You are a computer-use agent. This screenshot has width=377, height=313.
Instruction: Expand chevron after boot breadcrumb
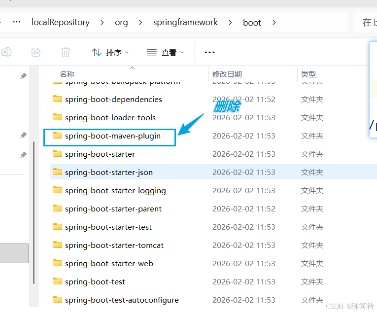tap(274, 23)
